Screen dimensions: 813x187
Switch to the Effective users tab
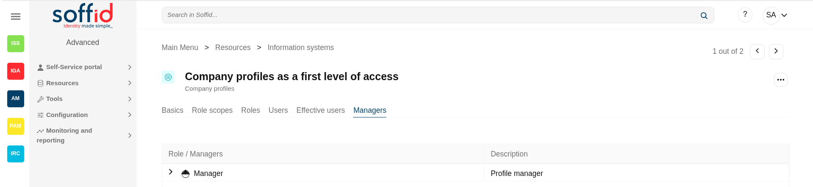[321, 110]
